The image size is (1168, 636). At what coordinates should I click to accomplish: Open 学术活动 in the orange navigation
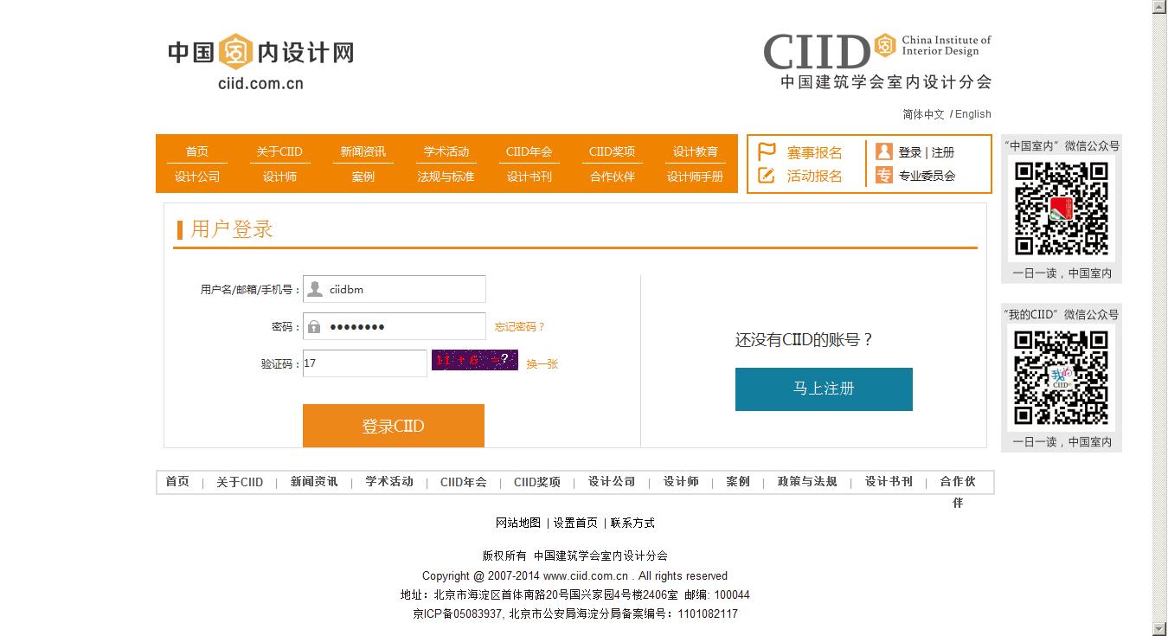[x=446, y=151]
